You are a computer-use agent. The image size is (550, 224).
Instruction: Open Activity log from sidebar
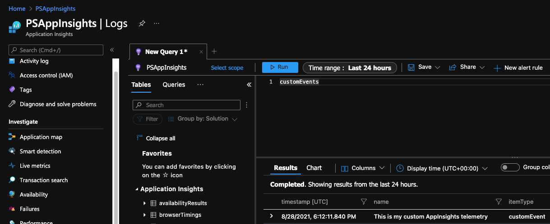click(34, 61)
